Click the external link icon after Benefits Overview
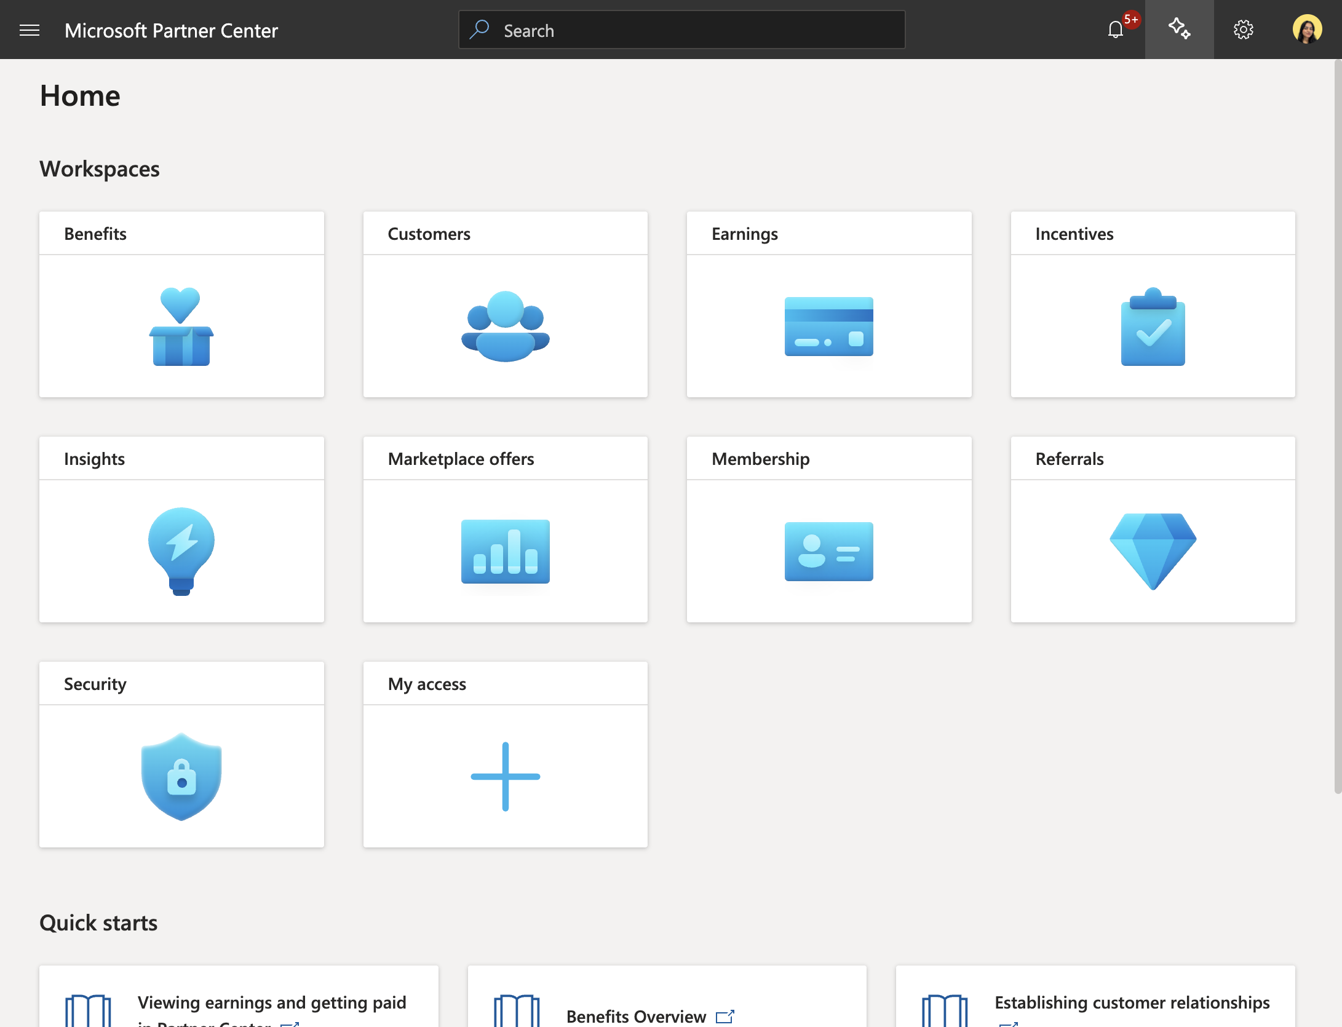Viewport: 1342px width, 1027px height. pos(725,1017)
